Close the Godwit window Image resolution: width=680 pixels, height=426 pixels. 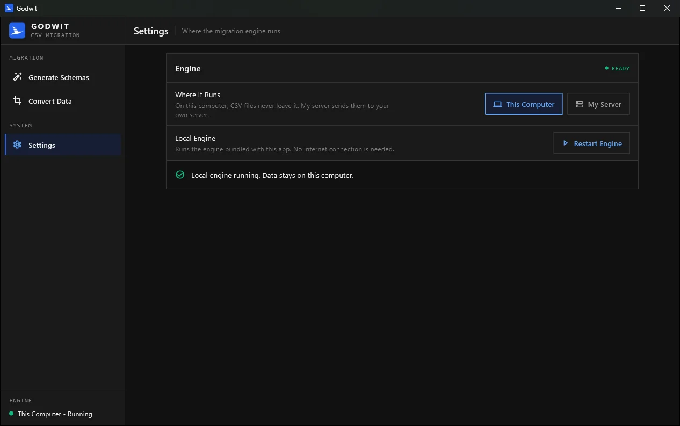pyautogui.click(x=667, y=8)
